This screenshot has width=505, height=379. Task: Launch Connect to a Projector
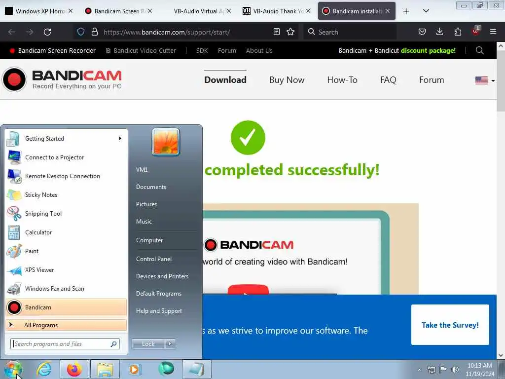pos(66,157)
